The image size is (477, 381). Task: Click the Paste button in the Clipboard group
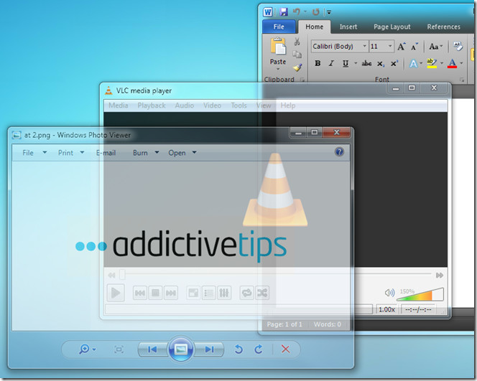278,52
